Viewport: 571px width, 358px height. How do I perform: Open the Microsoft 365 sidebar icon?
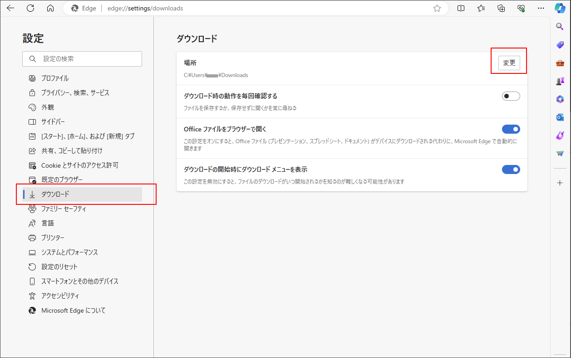pos(560,99)
